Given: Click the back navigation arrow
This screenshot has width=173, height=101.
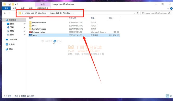Looking at the screenshot, I should pos(5,13).
